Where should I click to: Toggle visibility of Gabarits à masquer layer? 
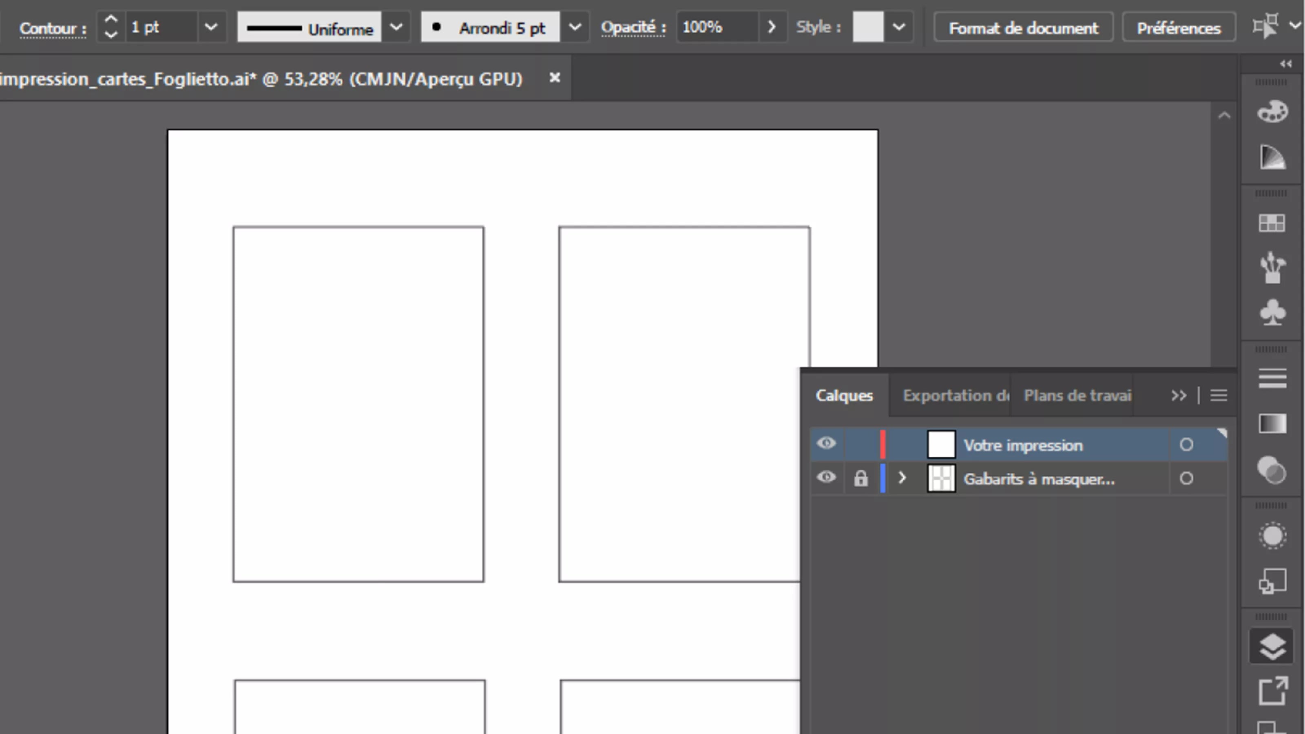(825, 478)
